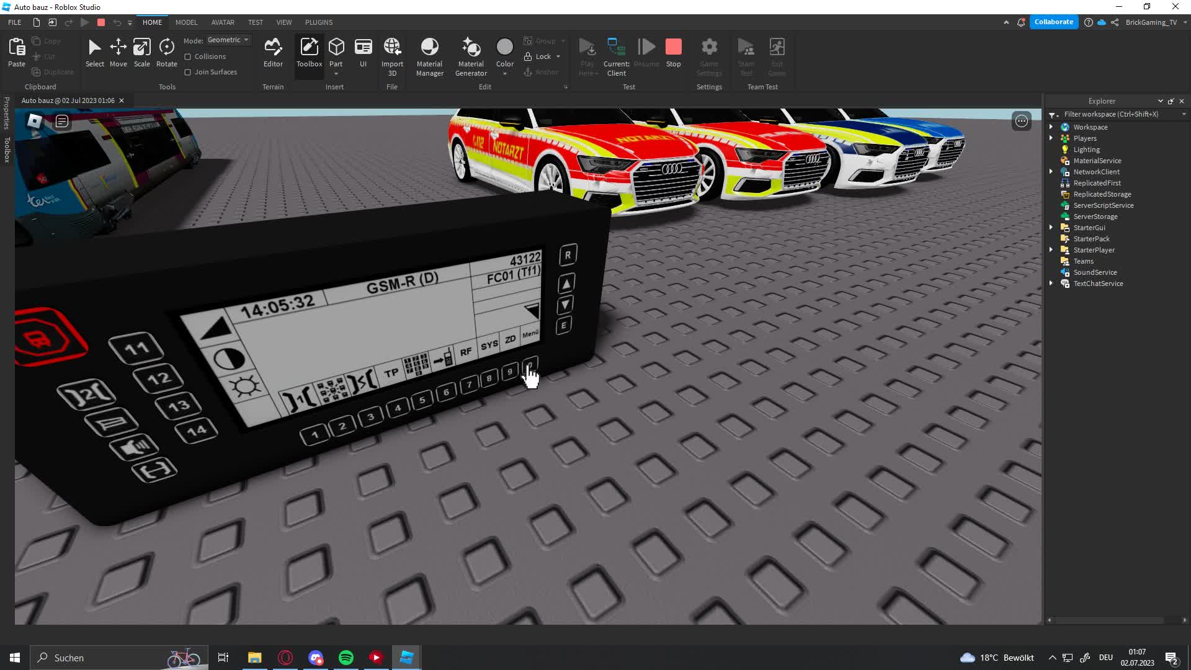
Task: Switch to the MODEL ribbon tab
Action: point(186,22)
